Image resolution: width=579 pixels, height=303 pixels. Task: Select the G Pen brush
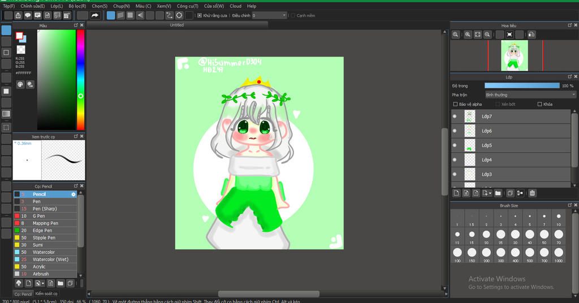tap(45, 216)
